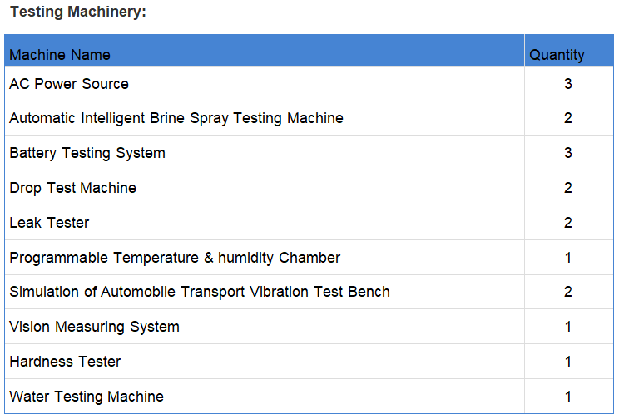This screenshot has height=419, width=619.
Task: Click quantity cell of Water Testing Machine
Action: [x=569, y=396]
